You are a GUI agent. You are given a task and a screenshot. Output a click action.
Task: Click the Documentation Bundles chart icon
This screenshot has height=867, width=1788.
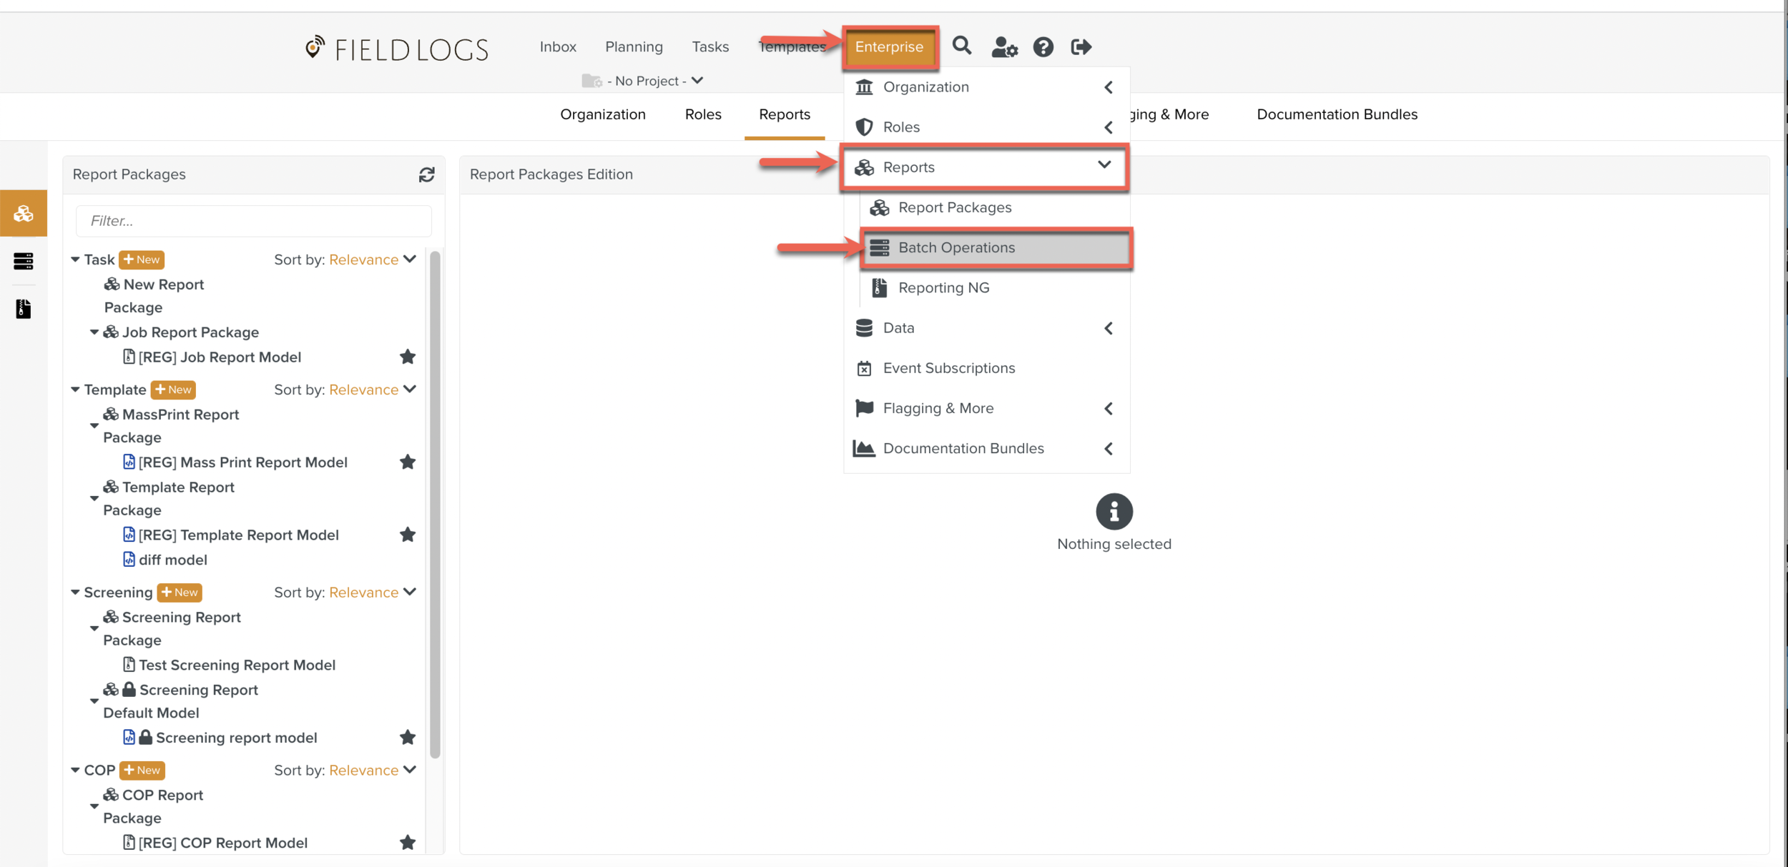pyautogui.click(x=864, y=448)
